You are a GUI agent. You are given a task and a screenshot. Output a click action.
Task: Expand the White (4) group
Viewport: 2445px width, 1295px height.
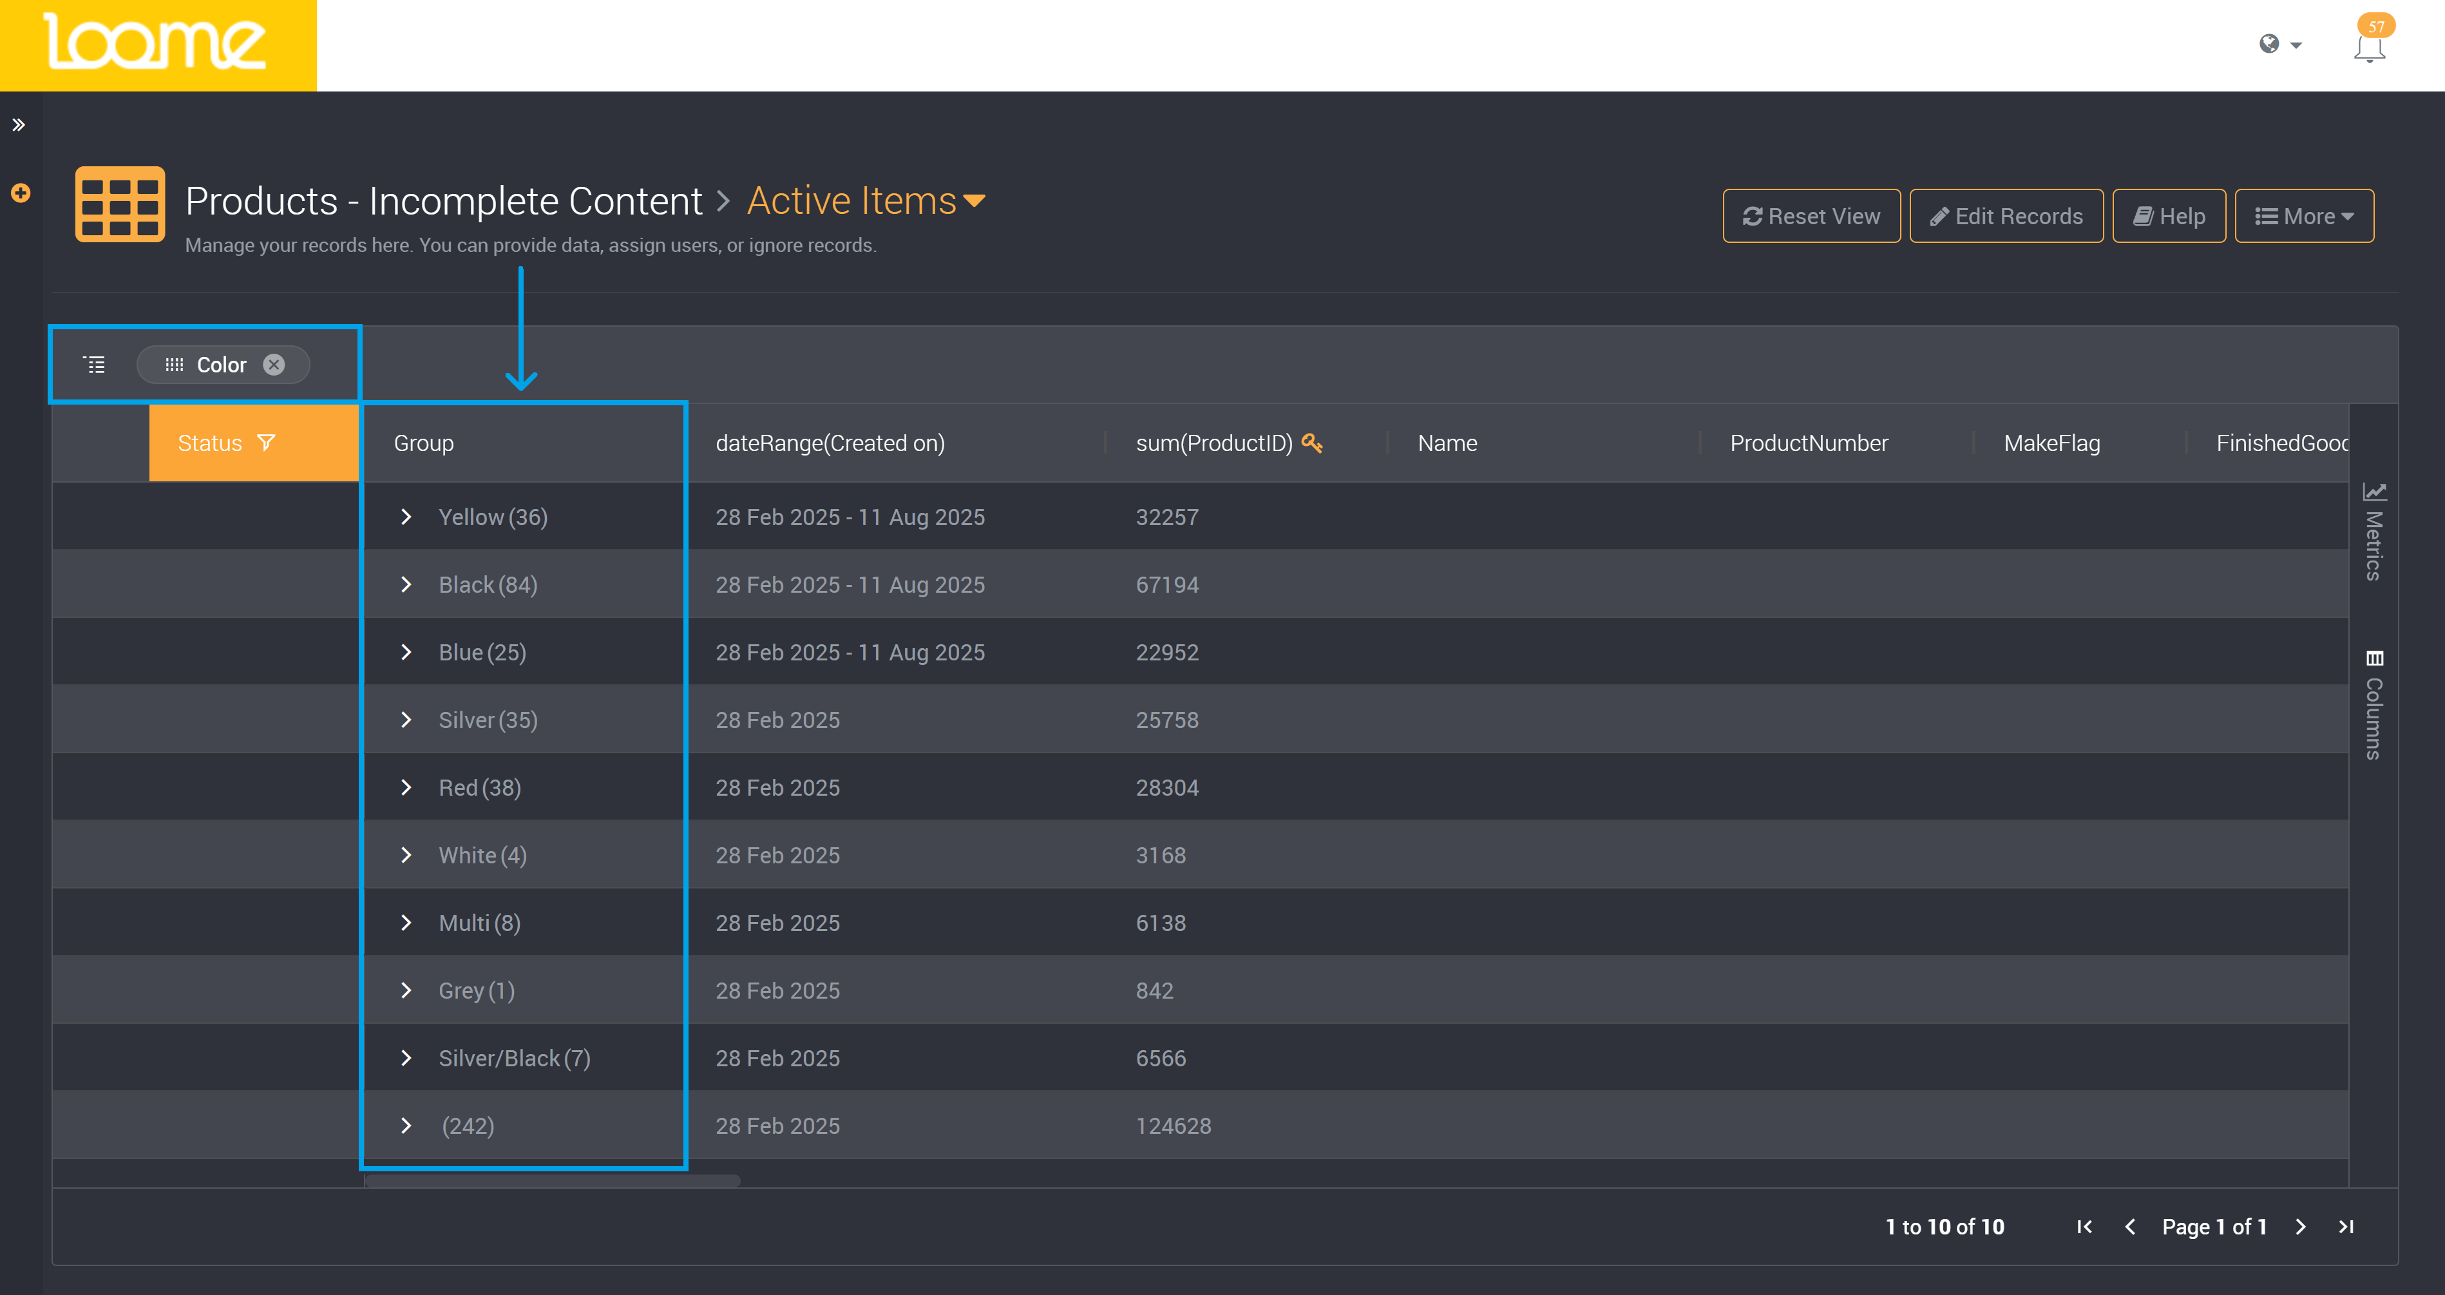point(406,854)
